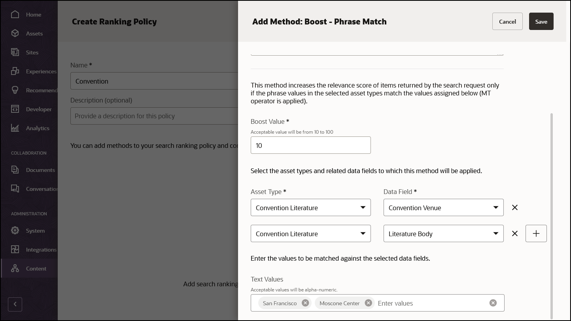The height and width of the screenshot is (321, 571).
Task: Expand the Literature Body data field dropdown
Action: click(x=443, y=233)
